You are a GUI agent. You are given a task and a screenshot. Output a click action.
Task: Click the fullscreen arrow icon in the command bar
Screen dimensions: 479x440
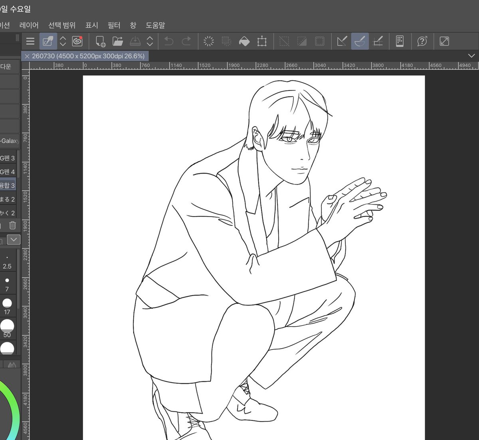(444, 41)
